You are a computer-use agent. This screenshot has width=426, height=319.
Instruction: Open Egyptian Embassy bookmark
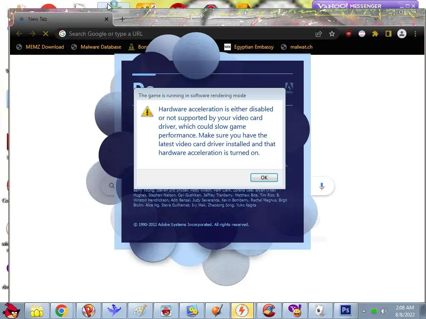[249, 47]
